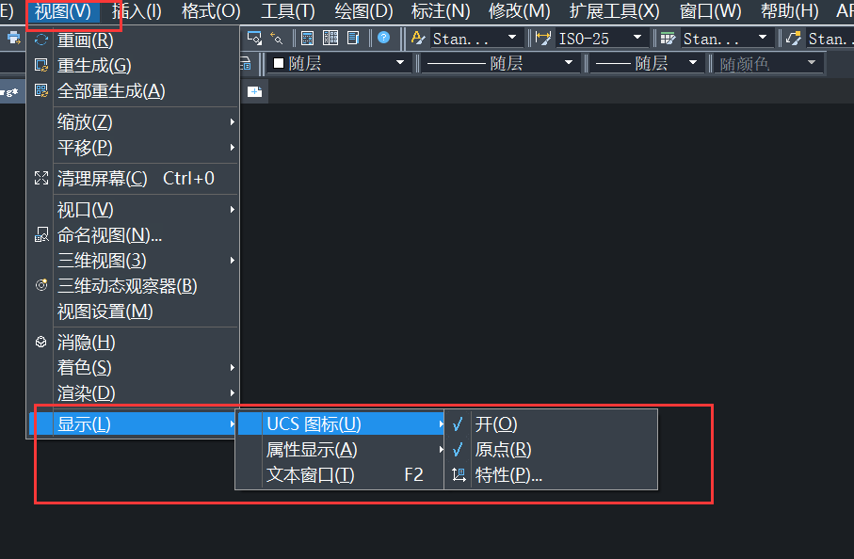Screen dimensions: 854x559
Task: Click the help question mark icon
Action: (x=384, y=39)
